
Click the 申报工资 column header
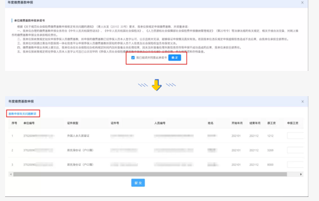pos(293,123)
